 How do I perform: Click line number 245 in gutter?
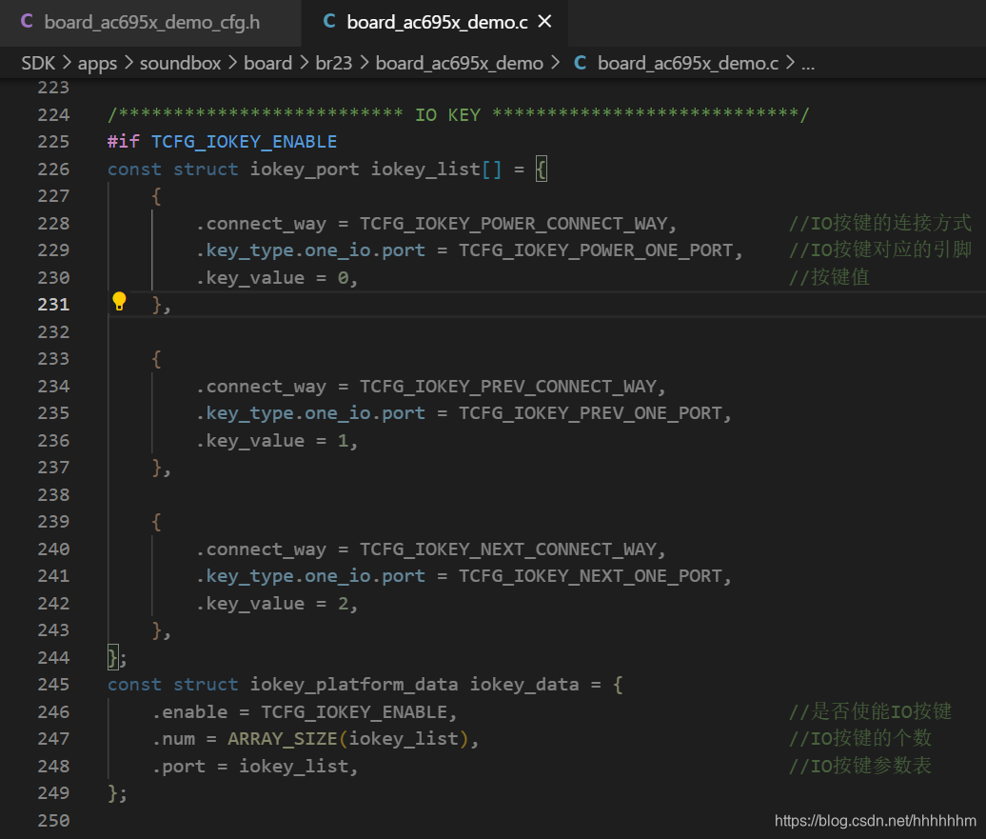[53, 685]
